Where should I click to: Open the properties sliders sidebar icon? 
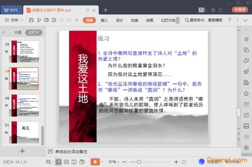(x=246, y=72)
